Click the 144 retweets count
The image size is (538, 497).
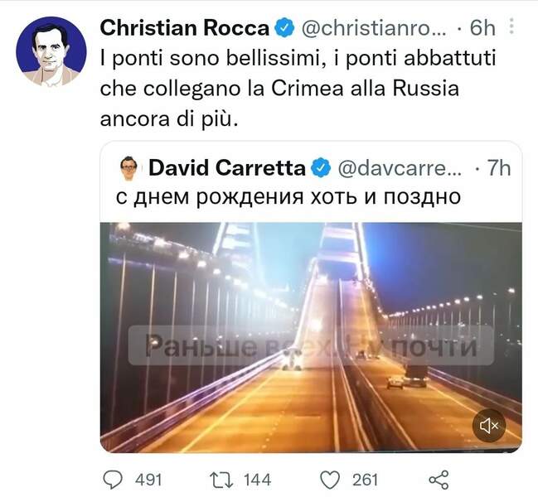(256, 479)
